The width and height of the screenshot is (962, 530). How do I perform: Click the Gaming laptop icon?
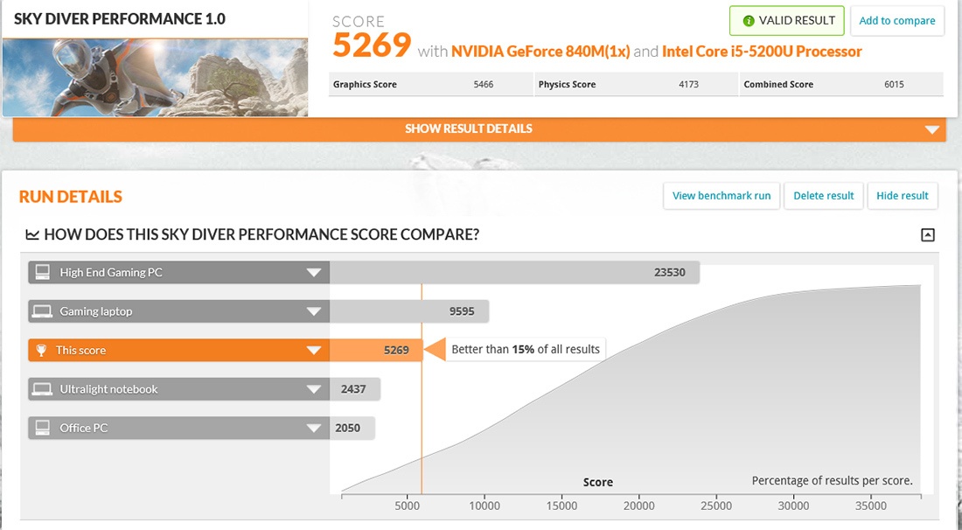point(42,311)
